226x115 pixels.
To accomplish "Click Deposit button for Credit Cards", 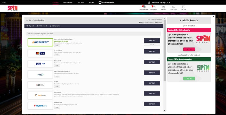I will point(152,51).
